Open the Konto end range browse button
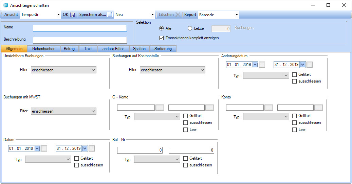 [x=318, y=108]
